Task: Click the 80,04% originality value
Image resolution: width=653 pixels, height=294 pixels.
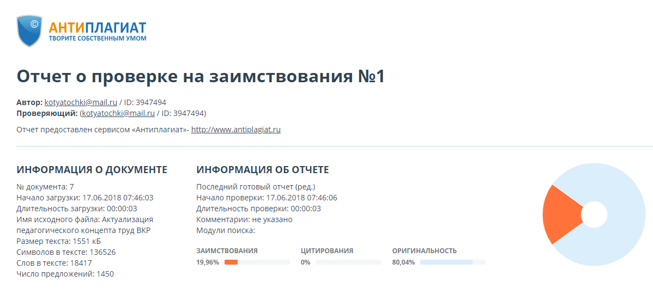Action: (403, 262)
